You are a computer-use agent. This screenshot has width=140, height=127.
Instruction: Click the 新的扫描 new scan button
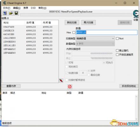(72, 23)
